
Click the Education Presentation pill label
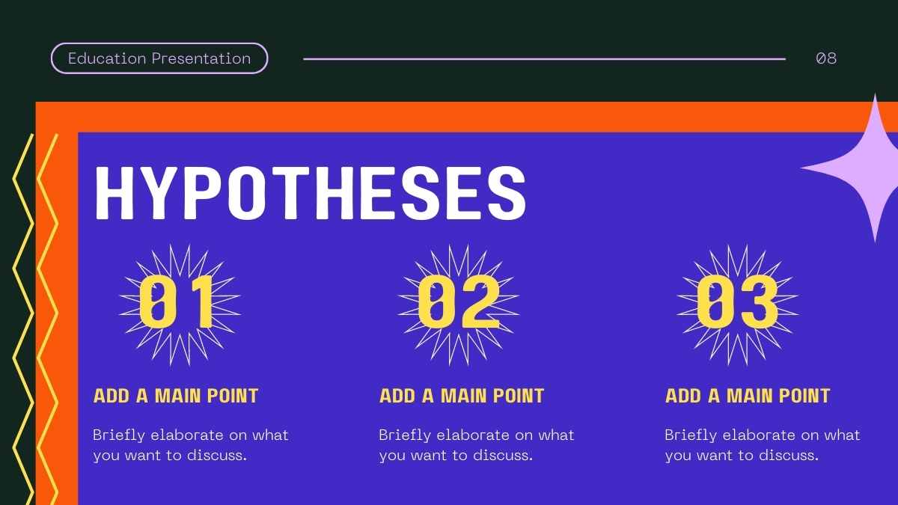[x=159, y=58]
